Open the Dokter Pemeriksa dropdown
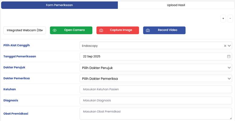Image resolution: width=235 pixels, height=121 pixels. (x=156, y=78)
